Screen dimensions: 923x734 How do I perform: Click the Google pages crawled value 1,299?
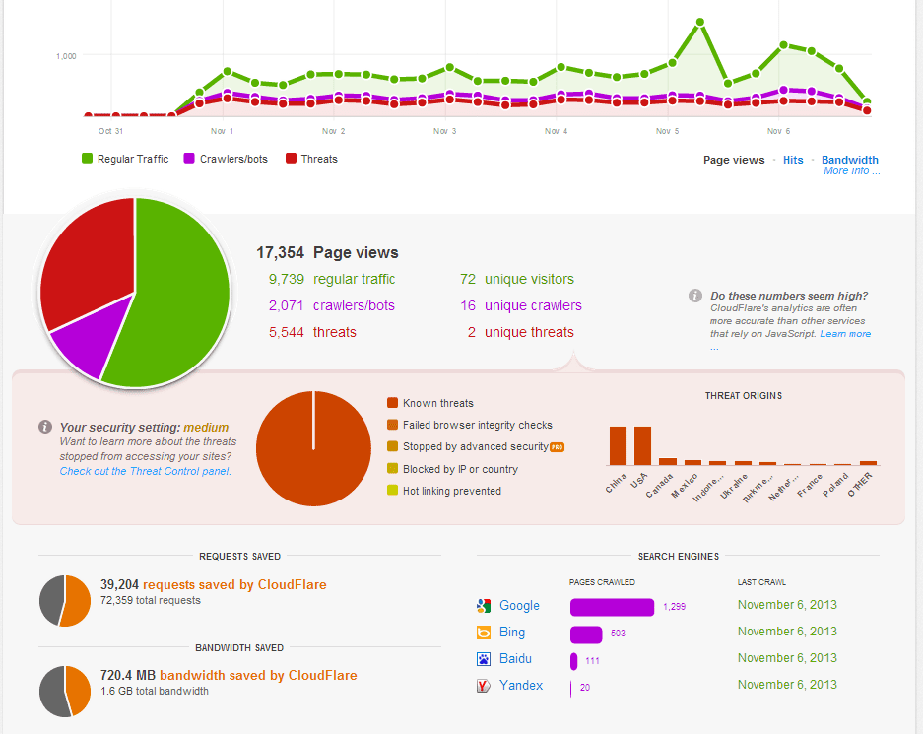point(674,606)
